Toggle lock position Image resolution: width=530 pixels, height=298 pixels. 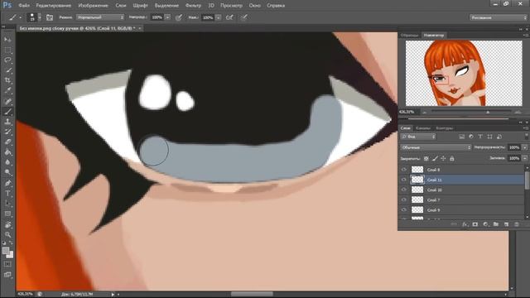pyautogui.click(x=444, y=158)
